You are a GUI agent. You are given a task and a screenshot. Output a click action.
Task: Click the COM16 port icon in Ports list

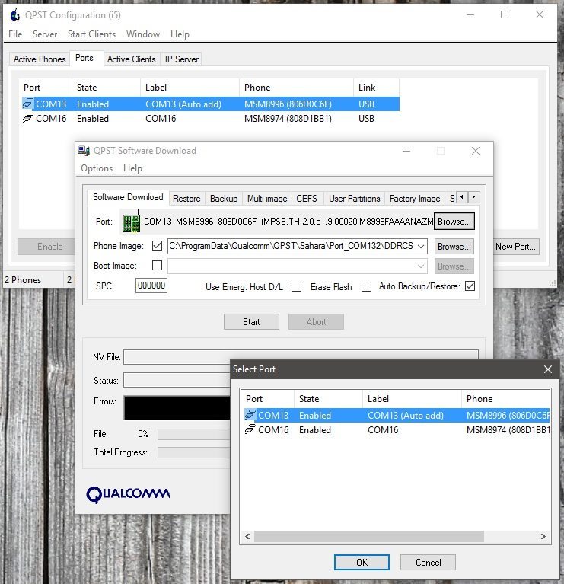point(28,119)
